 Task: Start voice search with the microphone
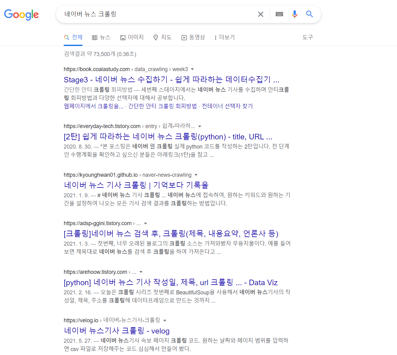click(295, 14)
